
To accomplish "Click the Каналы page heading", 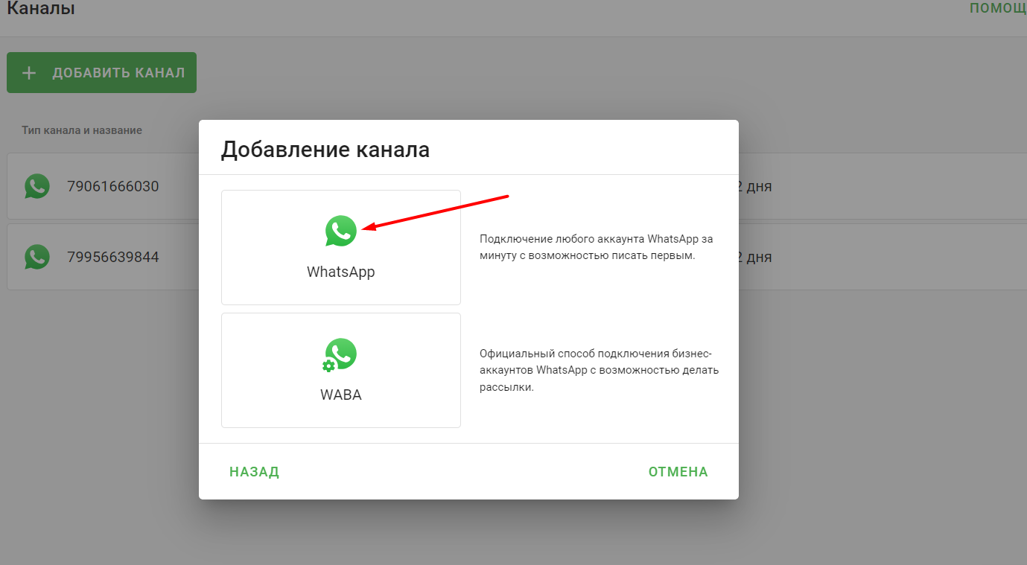I will [x=41, y=8].
